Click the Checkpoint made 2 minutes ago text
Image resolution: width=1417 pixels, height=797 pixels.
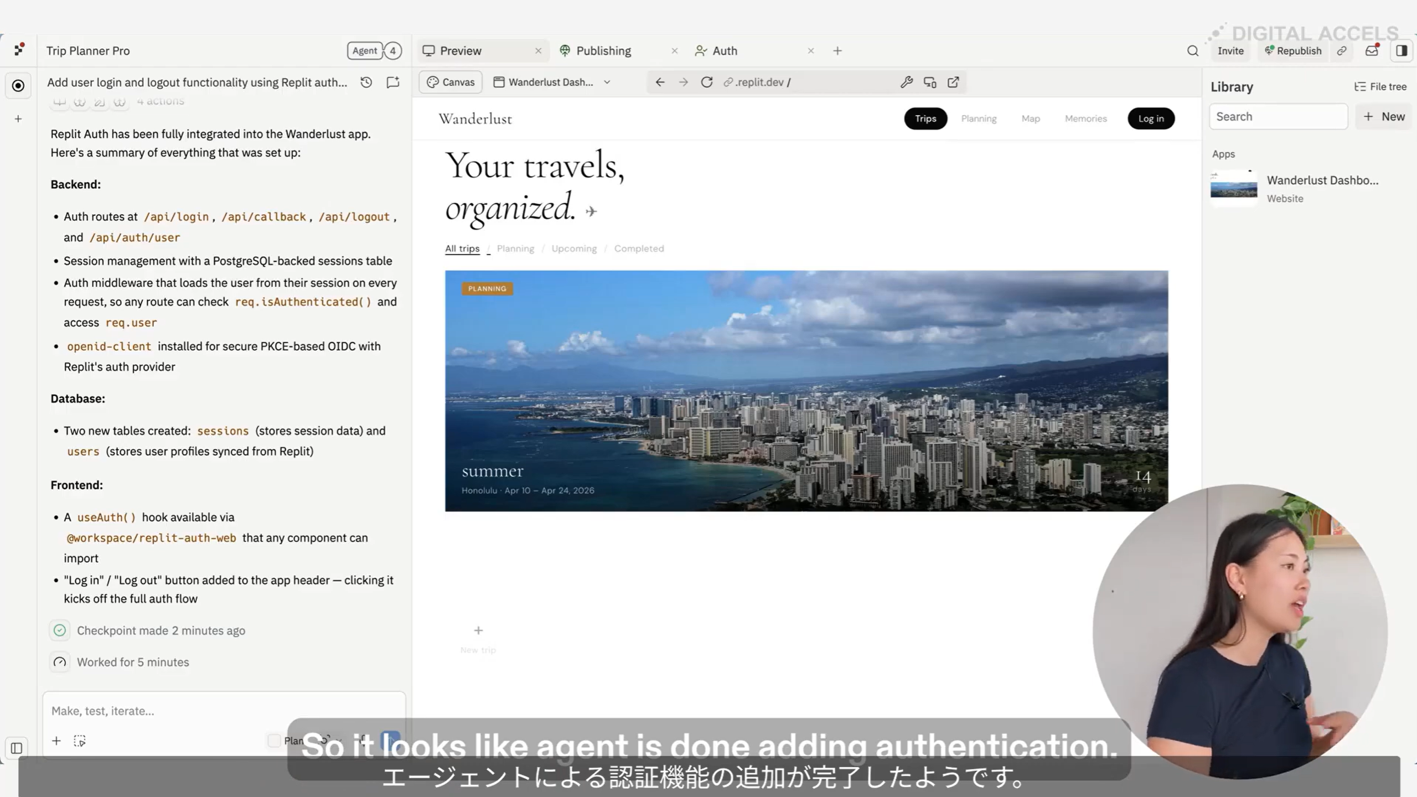tap(161, 630)
